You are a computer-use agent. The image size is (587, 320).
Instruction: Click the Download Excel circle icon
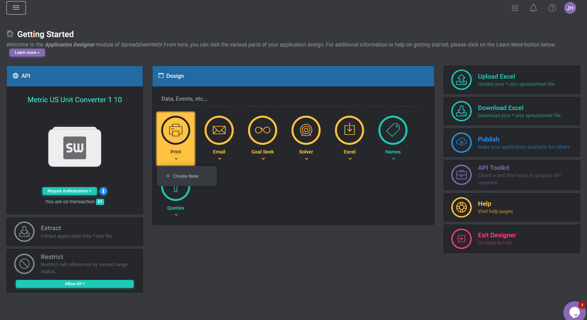462,111
